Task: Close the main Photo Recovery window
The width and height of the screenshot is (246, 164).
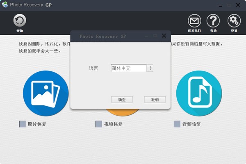Action: click(x=238, y=5)
